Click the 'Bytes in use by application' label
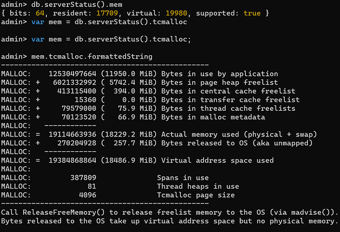Viewport: 340px width, 232px height. [219, 74]
